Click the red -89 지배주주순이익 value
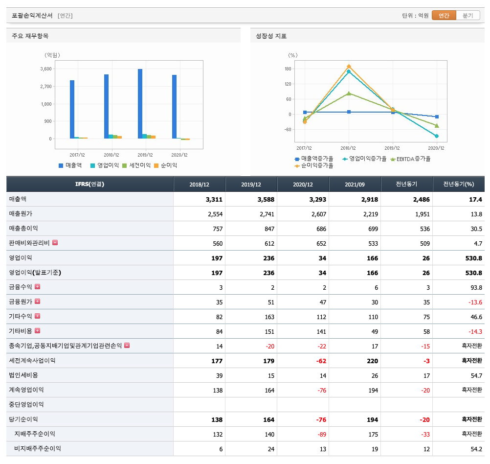The width and height of the screenshot is (490, 464). tap(322, 435)
